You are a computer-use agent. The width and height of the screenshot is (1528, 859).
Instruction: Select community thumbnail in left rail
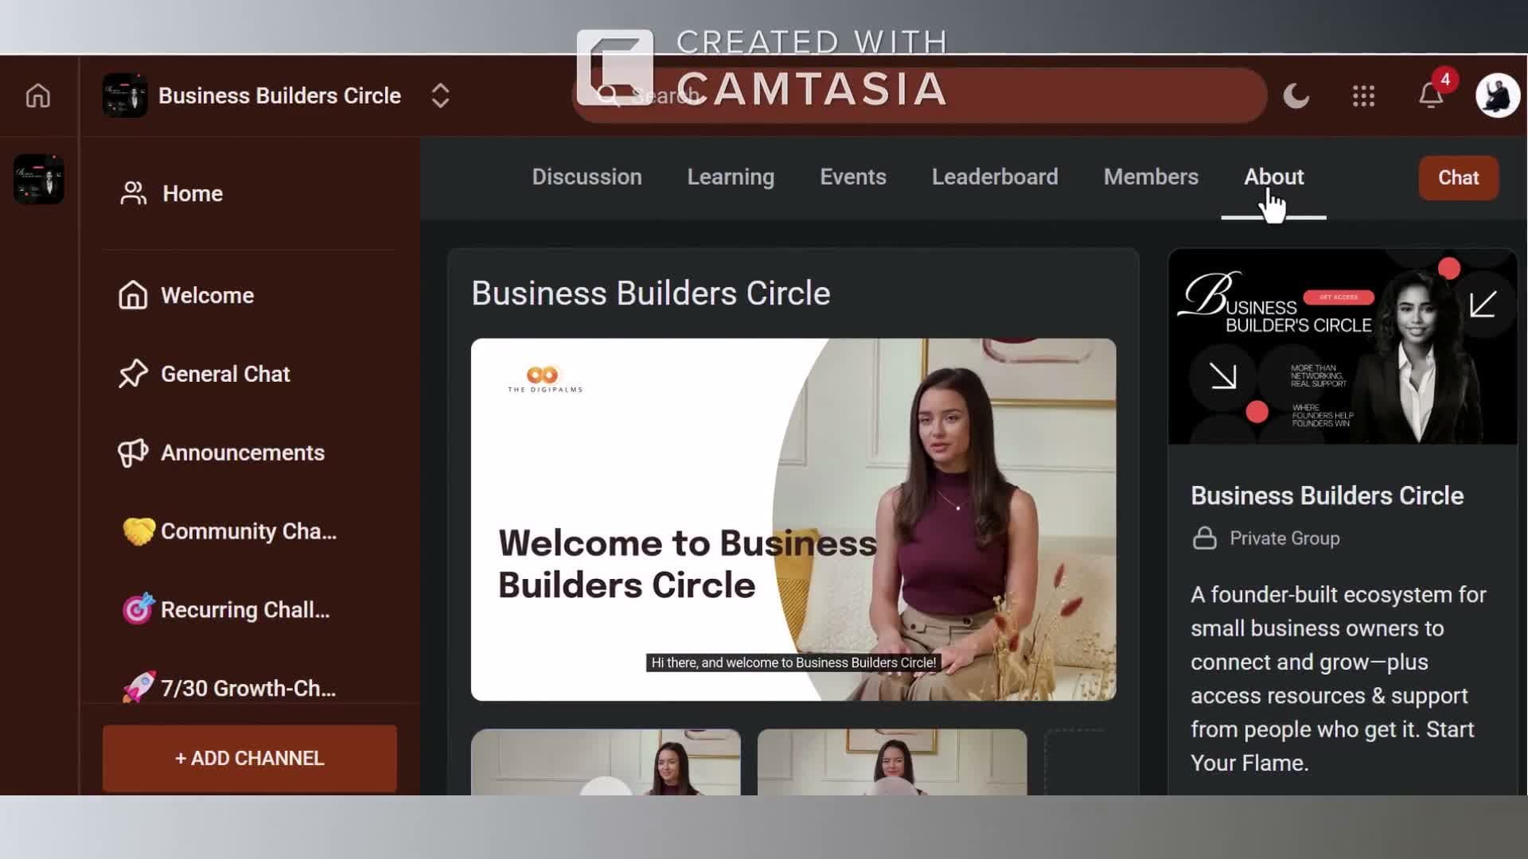click(x=38, y=179)
